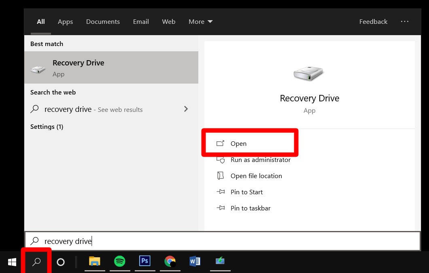Viewport: 429px width, 273px height.
Task: Click the Run as administrator option
Action: [x=260, y=160]
